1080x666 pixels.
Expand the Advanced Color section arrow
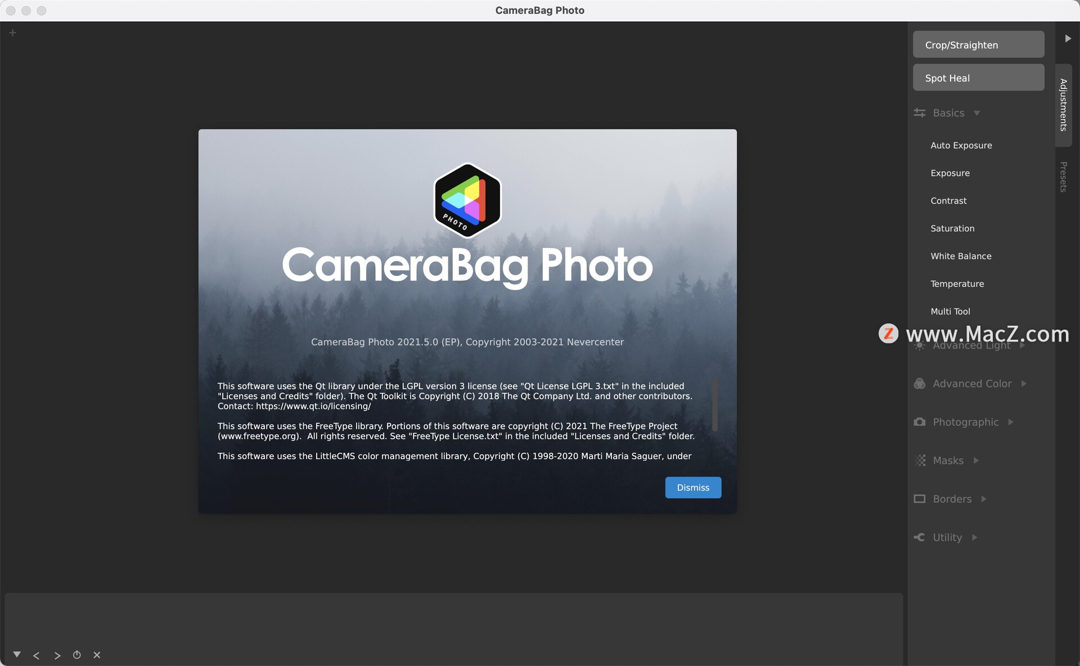(x=1024, y=384)
